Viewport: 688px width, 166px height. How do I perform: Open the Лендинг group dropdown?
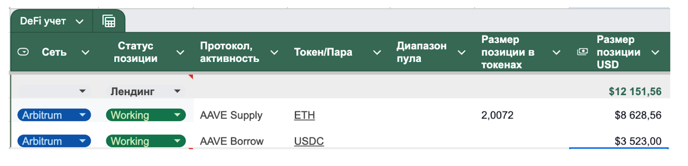pos(177,91)
